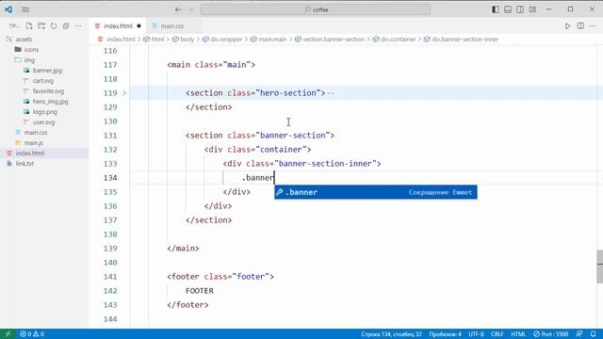Open notifications bell in status bar

click(593, 334)
